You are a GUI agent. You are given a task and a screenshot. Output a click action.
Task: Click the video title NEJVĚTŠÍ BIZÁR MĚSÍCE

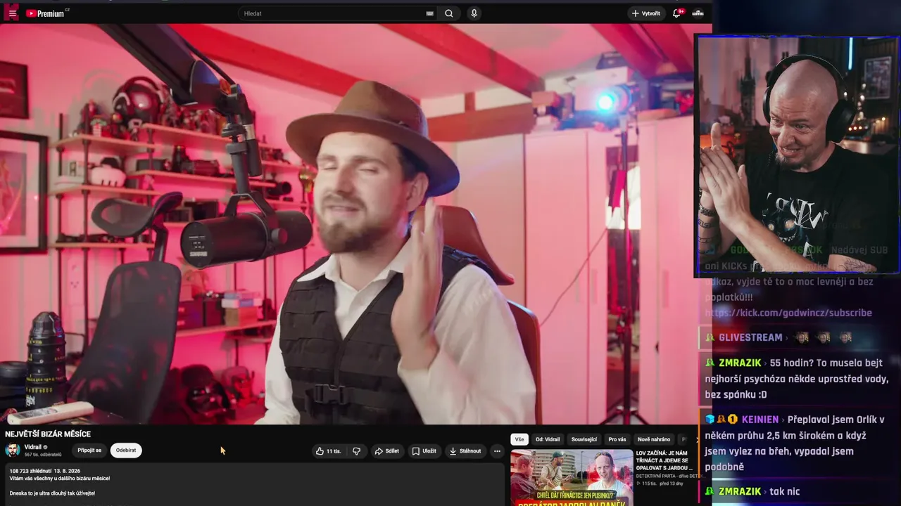click(48, 434)
